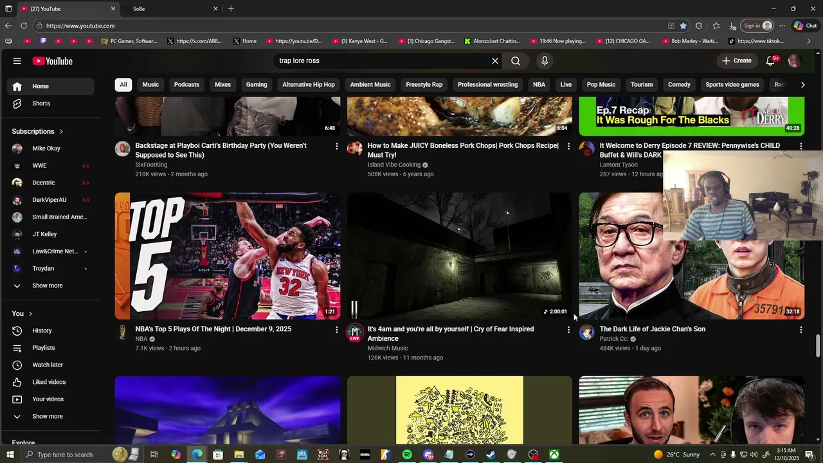Play the Jackie Chan's Son thumbnail
This screenshot has width=823, height=463.
692,256
